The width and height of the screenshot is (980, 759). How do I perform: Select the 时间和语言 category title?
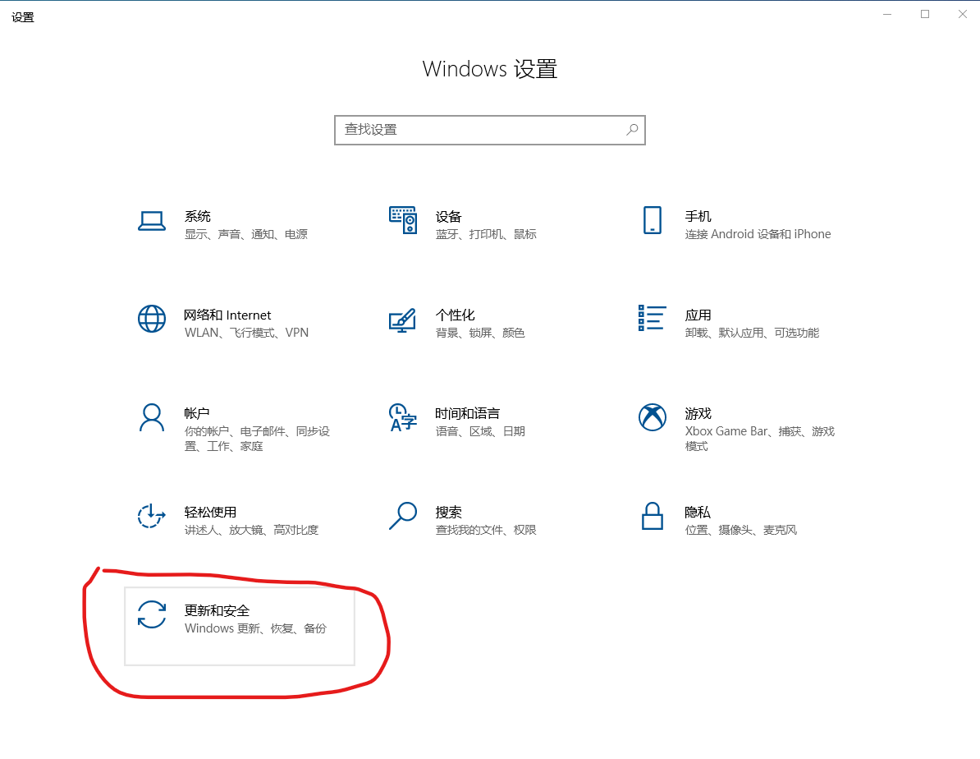pyautogui.click(x=468, y=413)
